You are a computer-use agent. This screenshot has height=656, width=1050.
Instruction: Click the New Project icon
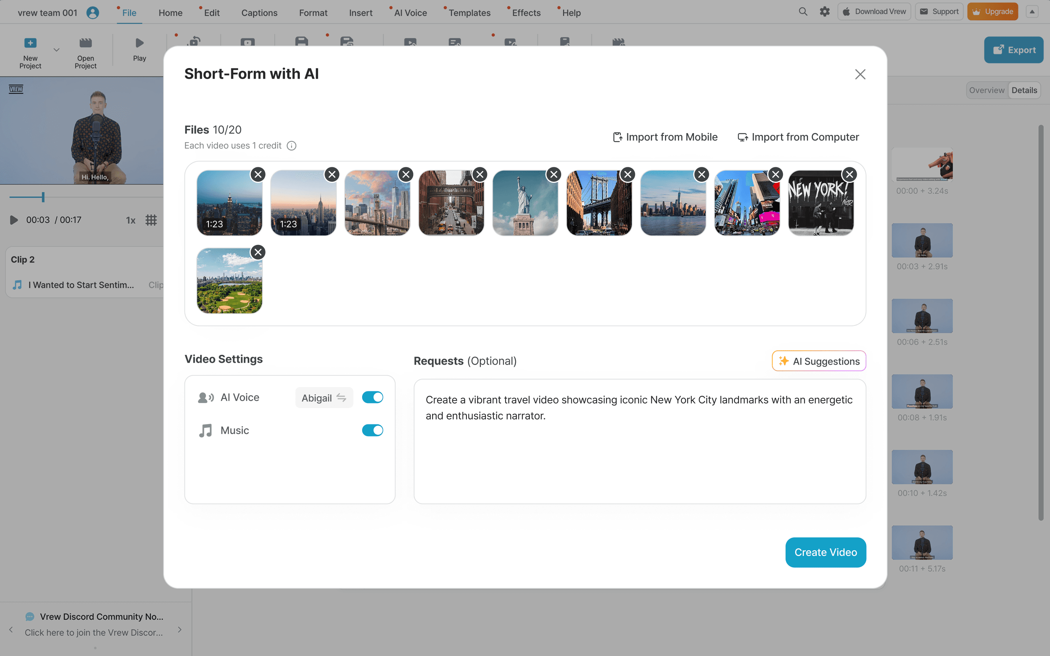(30, 43)
